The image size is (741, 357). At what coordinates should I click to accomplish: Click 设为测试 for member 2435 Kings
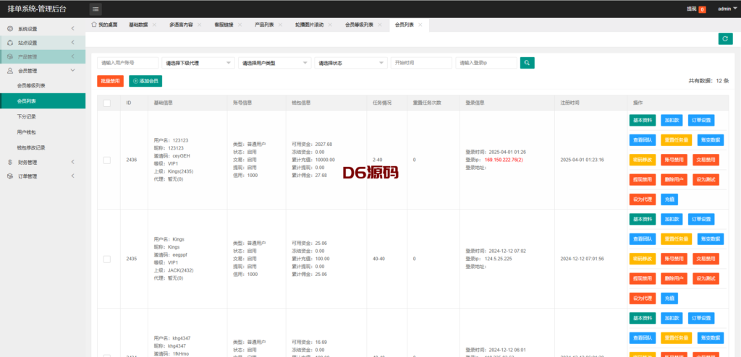click(x=706, y=279)
